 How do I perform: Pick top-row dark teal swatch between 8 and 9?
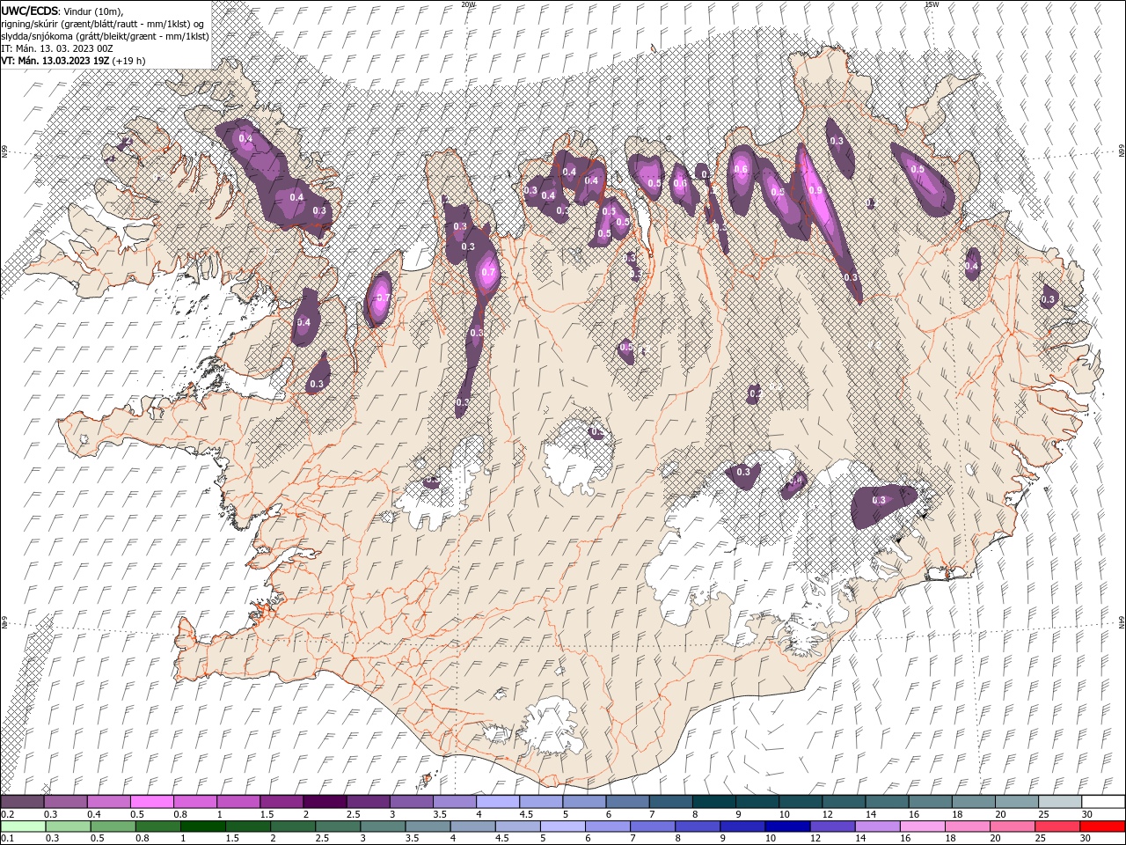point(714,802)
